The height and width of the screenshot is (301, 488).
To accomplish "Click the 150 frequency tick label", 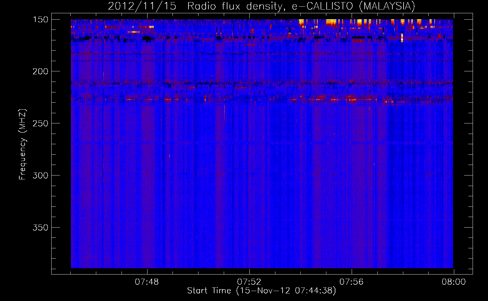I will tap(40, 20).
